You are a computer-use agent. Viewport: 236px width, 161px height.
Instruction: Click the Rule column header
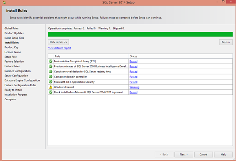(91, 56)
